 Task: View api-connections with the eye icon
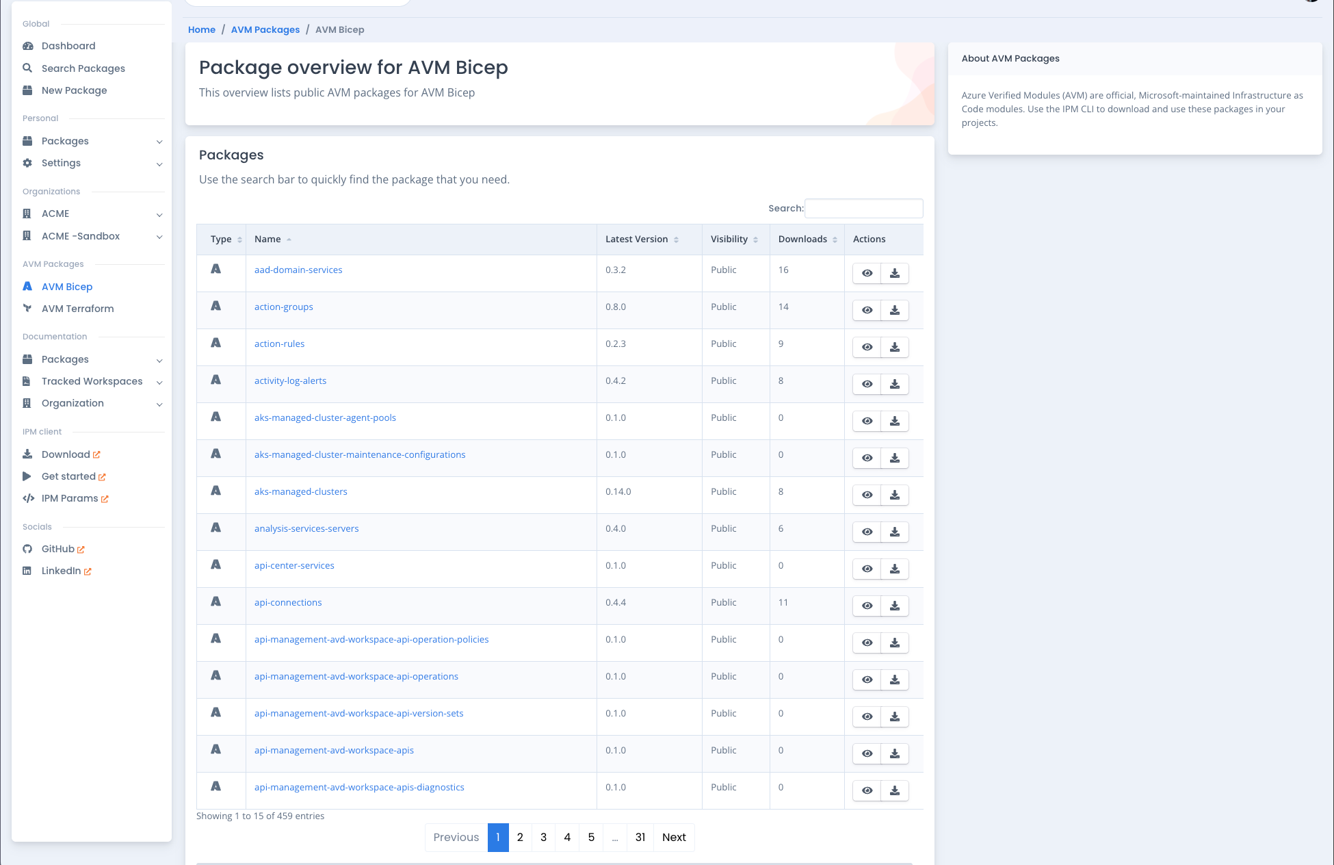click(867, 606)
